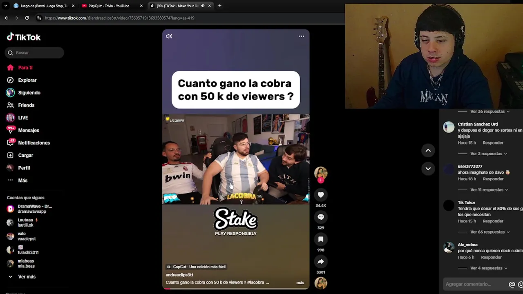Open the sound disc avatar below share
The height and width of the screenshot is (294, 523).
coord(321,283)
